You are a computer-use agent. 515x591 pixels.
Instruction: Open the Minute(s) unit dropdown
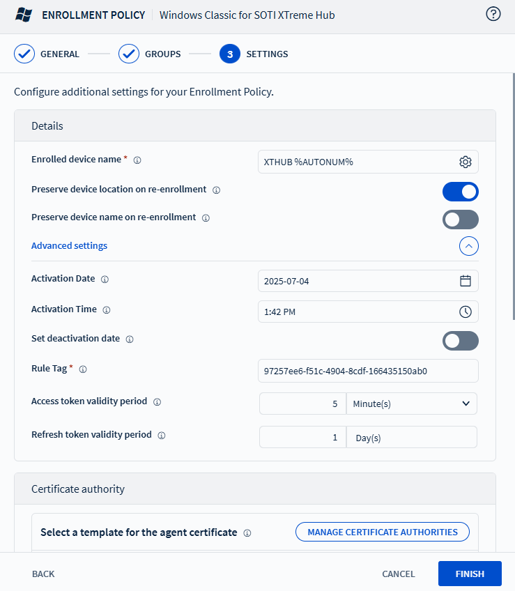[x=411, y=404]
